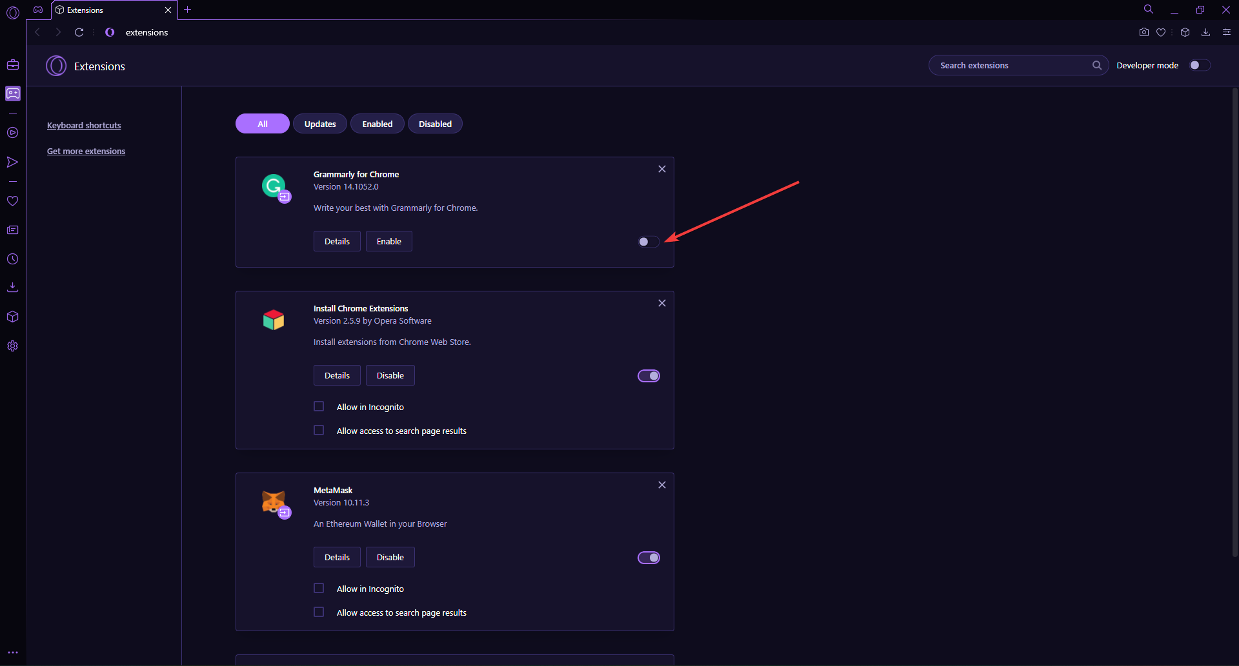Screen dimensions: 1239x666
Task: Click the MetaMask fox logo
Action: 274,502
